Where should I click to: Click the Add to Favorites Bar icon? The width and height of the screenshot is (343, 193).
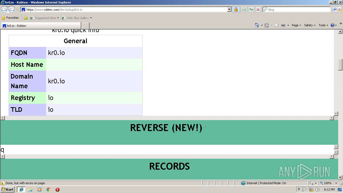[x=26, y=18]
